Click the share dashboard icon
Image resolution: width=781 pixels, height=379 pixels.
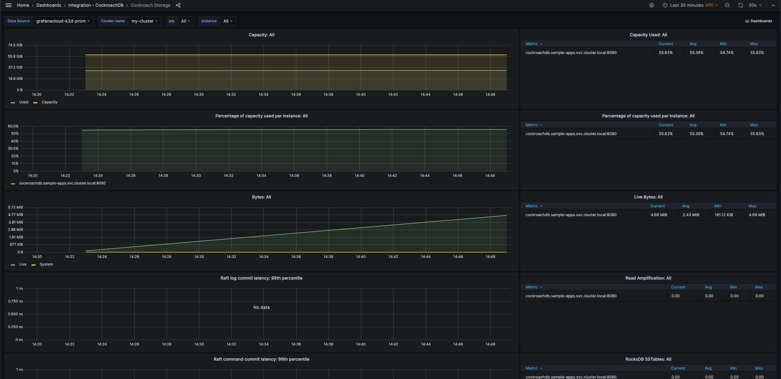(178, 5)
